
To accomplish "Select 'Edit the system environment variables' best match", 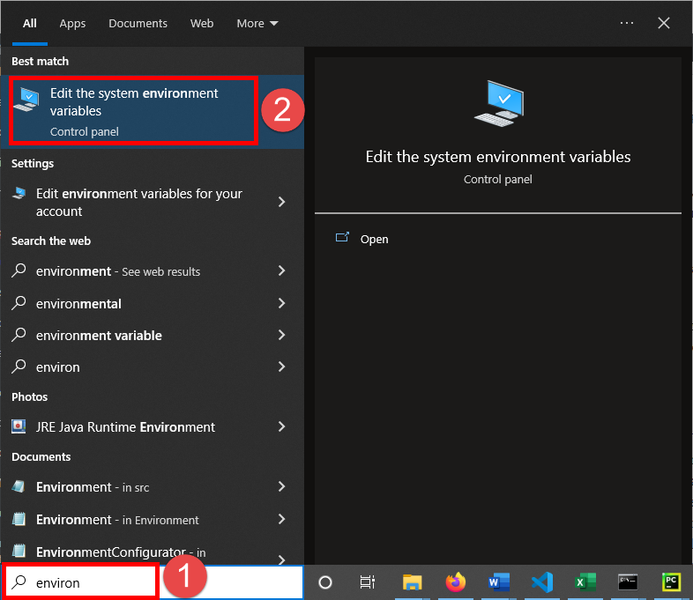I will [x=132, y=111].
